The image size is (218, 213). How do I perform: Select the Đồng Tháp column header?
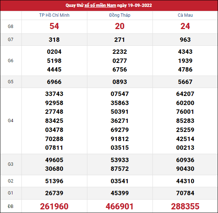tap(120, 15)
